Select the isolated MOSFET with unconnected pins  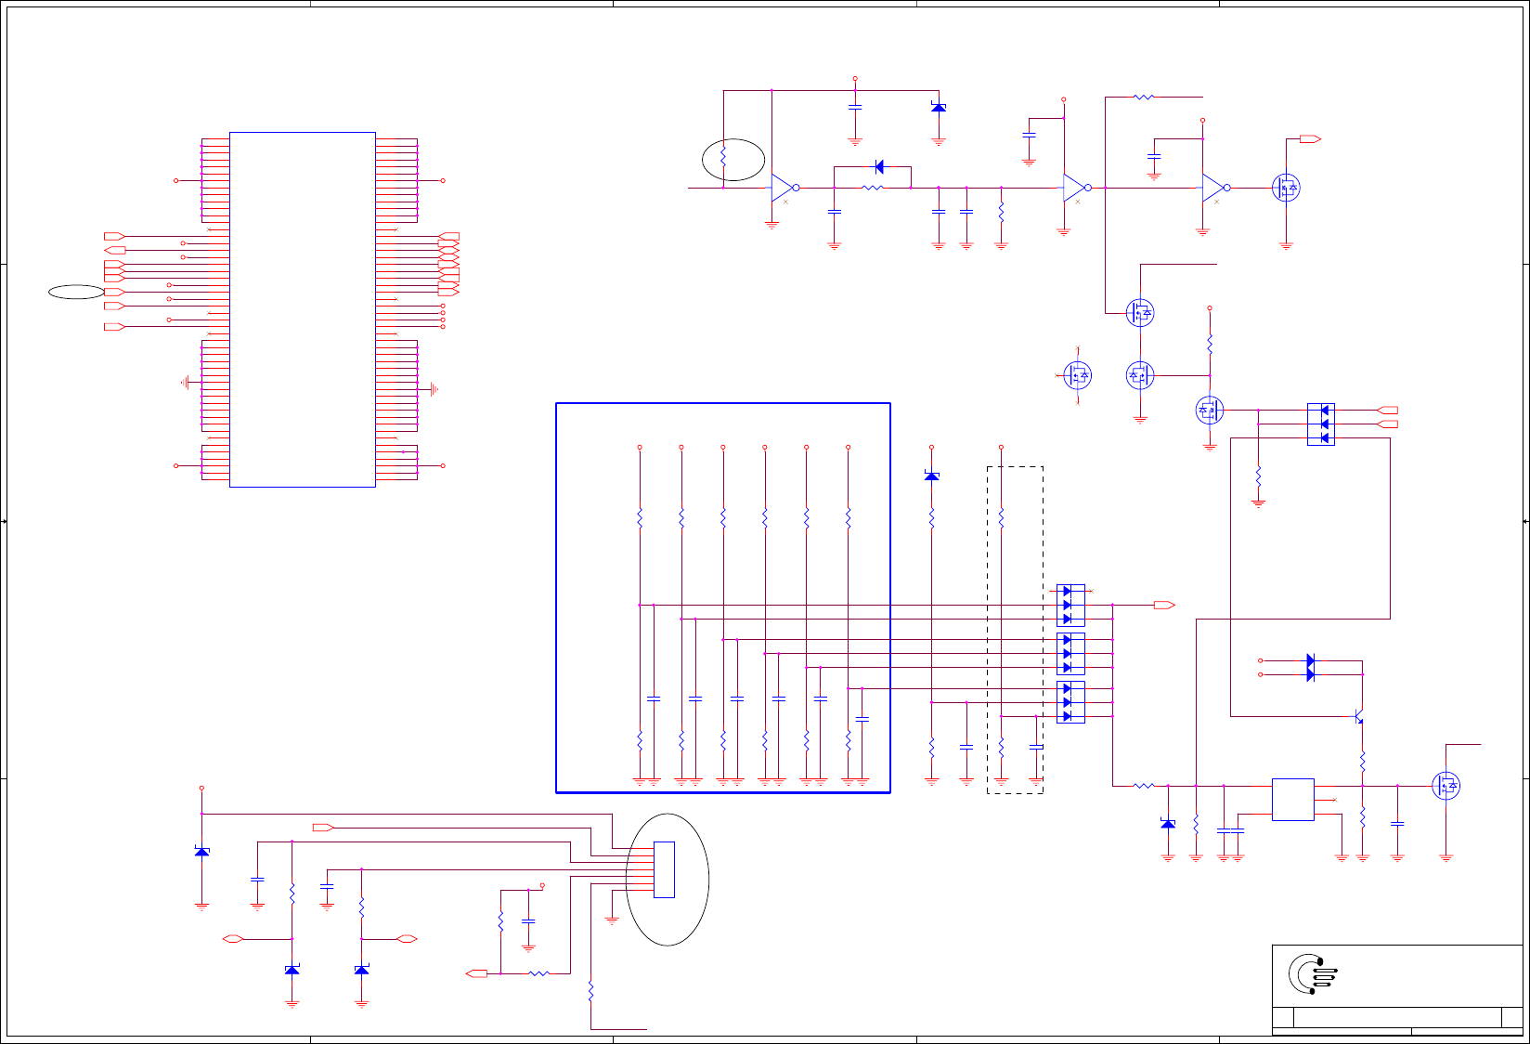[x=1077, y=375]
